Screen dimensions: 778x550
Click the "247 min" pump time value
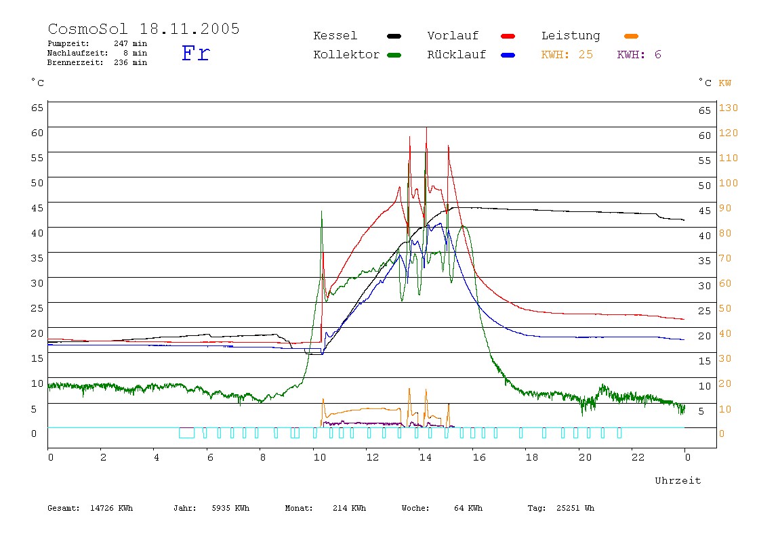(x=131, y=43)
